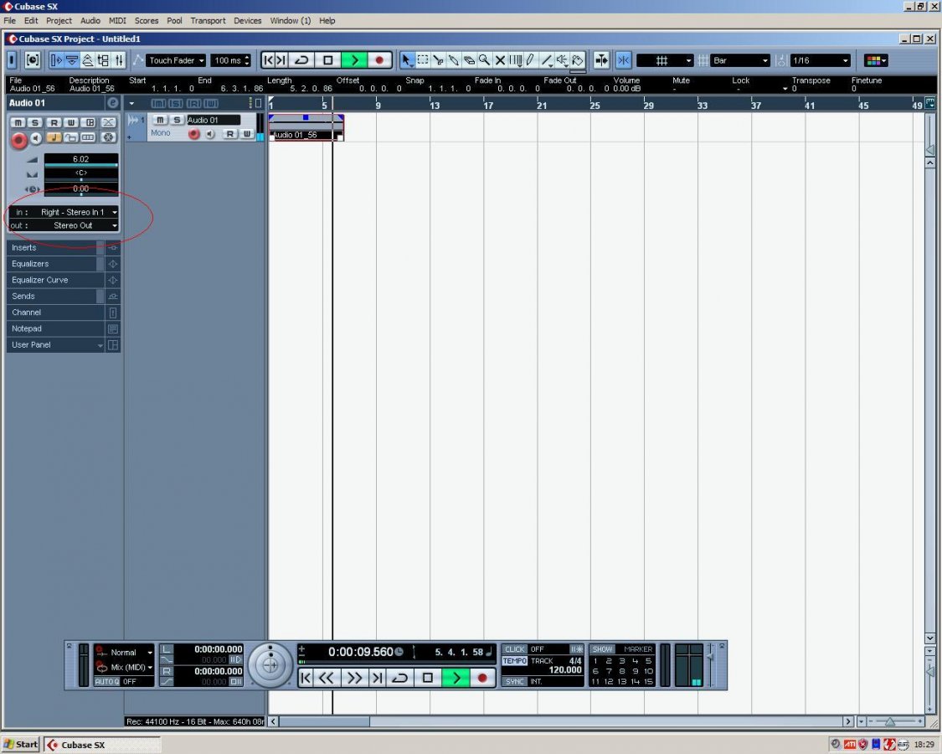Select the Audio 01_56 clip in timeline
Image resolution: width=942 pixels, height=754 pixels.
pyautogui.click(x=306, y=127)
